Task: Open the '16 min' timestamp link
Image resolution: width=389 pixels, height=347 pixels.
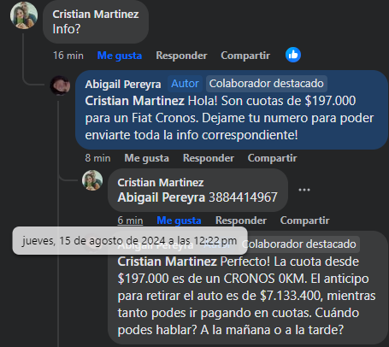Action: (68, 56)
